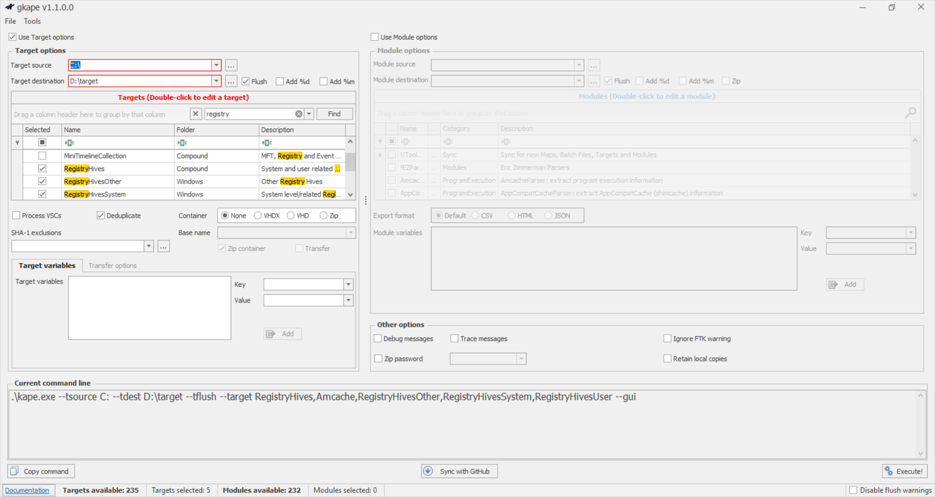Select the MiniTimelineCollection target checkbox

click(42, 156)
